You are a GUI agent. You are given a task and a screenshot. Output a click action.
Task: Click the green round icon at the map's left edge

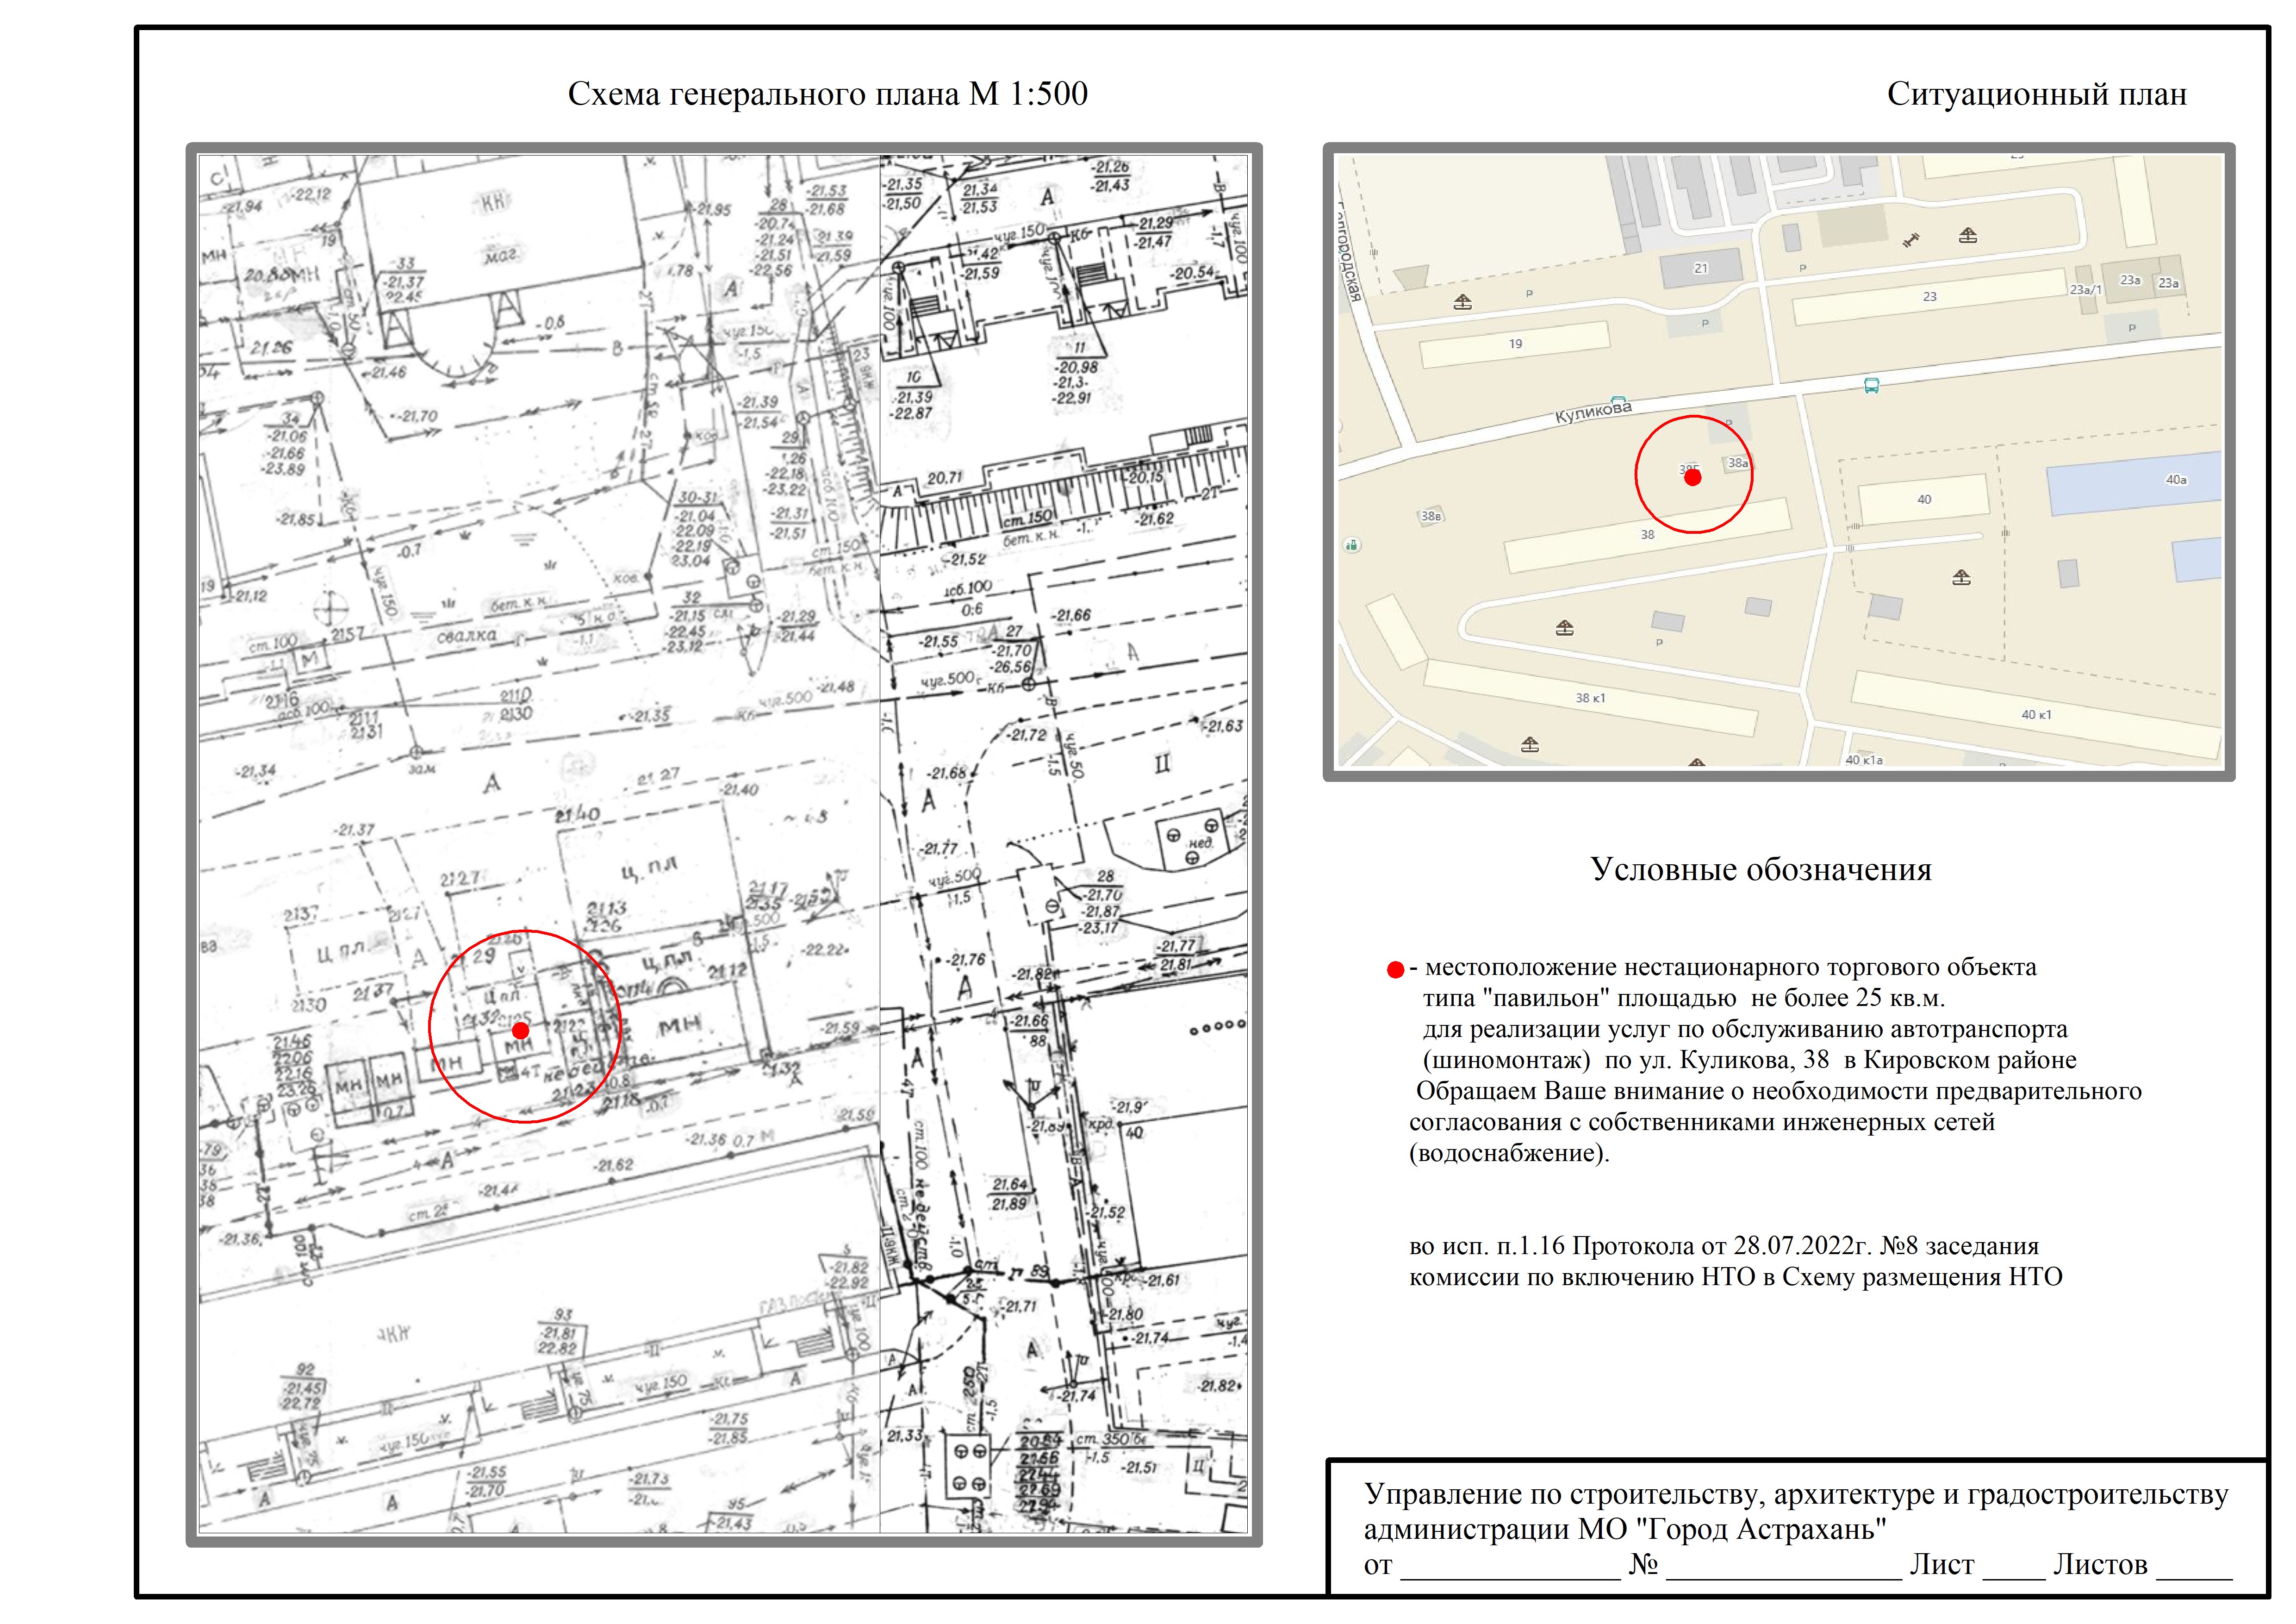click(x=1352, y=545)
